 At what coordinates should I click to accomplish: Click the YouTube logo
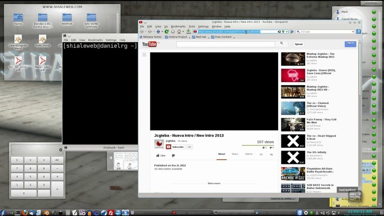150,44
